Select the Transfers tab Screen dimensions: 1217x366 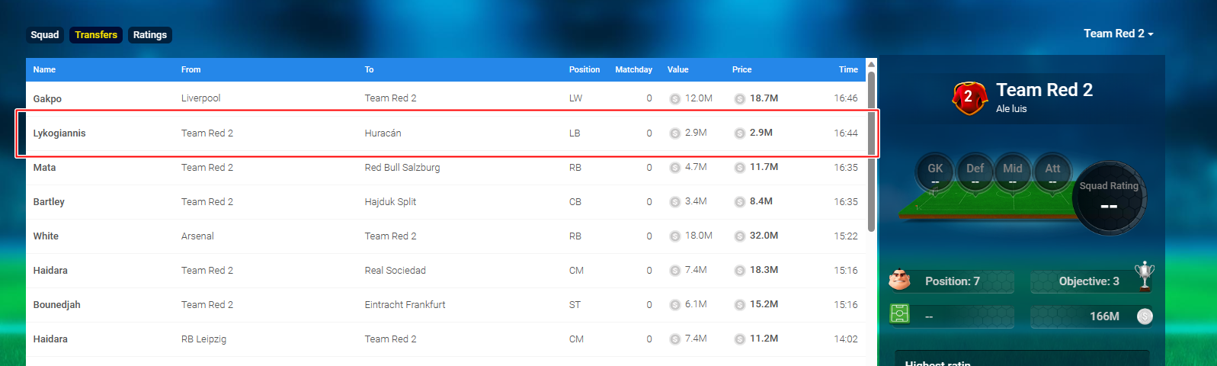pos(96,35)
